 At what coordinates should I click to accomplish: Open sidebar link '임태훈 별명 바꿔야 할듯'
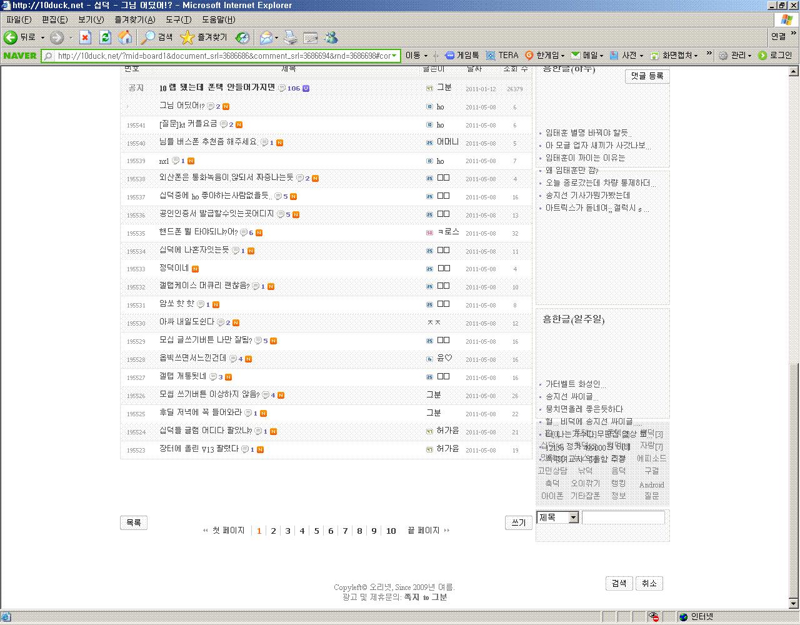(587, 133)
